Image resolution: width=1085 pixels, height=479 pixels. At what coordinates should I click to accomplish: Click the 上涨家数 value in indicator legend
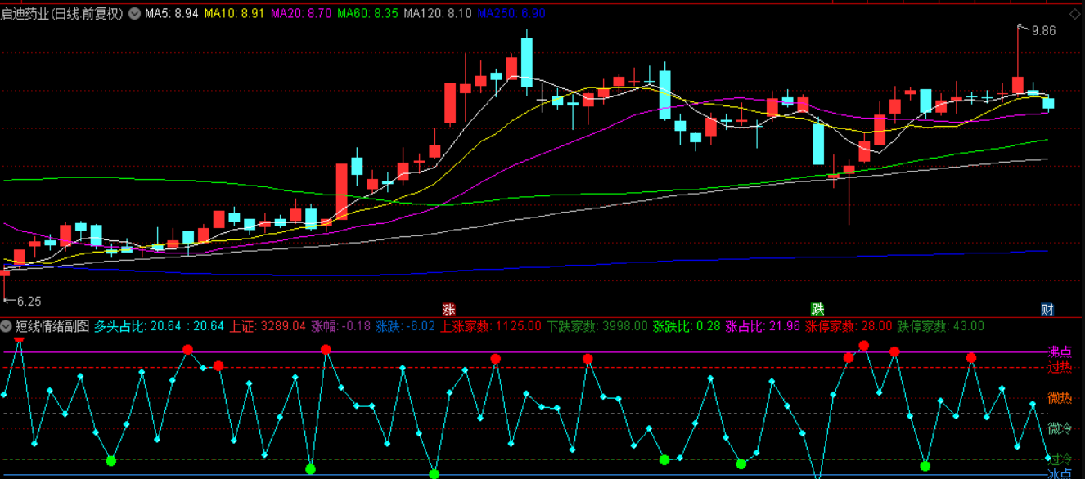tap(491, 326)
